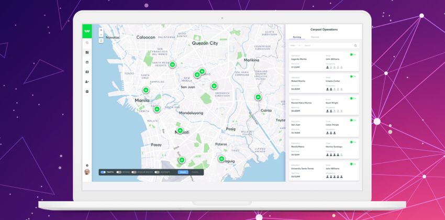Zoom out the map with the minus button
Image resolution: width=445 pixels, height=220 pixels.
pyautogui.click(x=101, y=35)
